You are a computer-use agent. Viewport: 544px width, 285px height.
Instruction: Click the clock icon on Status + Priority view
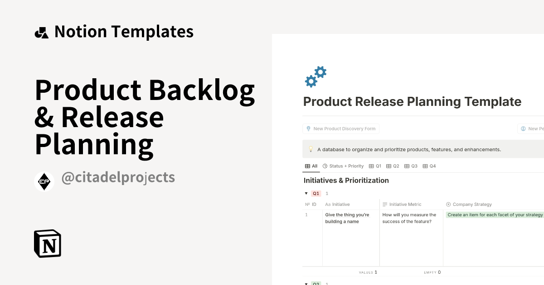coord(325,166)
